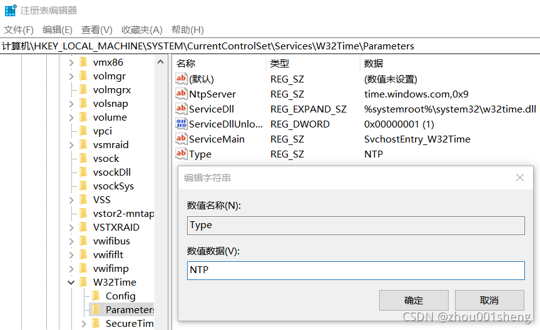Expand the VSTXRAID tree node
This screenshot has height=330, width=540.
click(71, 227)
